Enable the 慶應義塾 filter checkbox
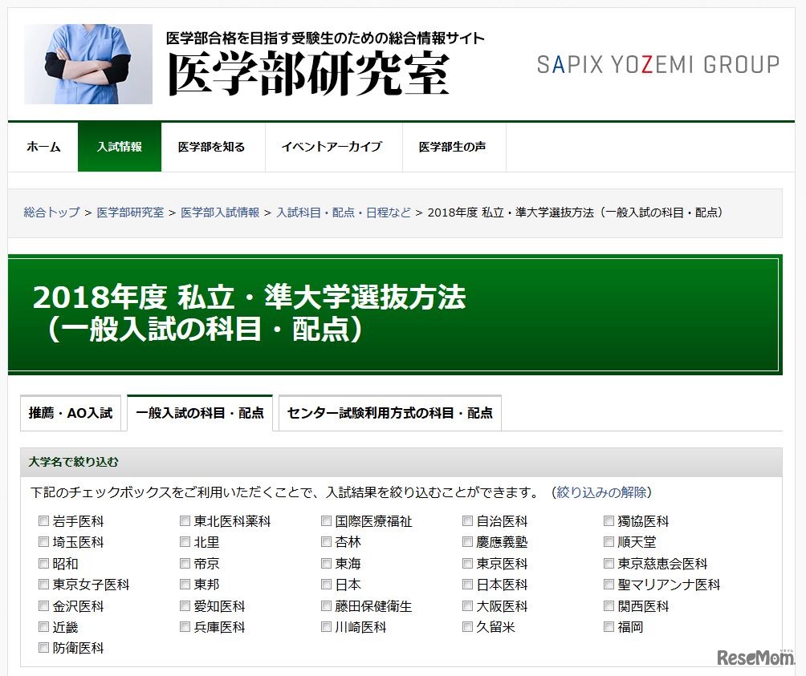The width and height of the screenshot is (806, 676). click(466, 542)
